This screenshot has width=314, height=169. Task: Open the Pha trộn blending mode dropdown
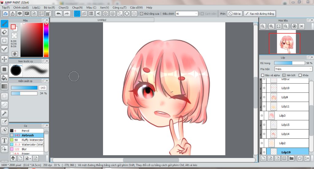293,69
